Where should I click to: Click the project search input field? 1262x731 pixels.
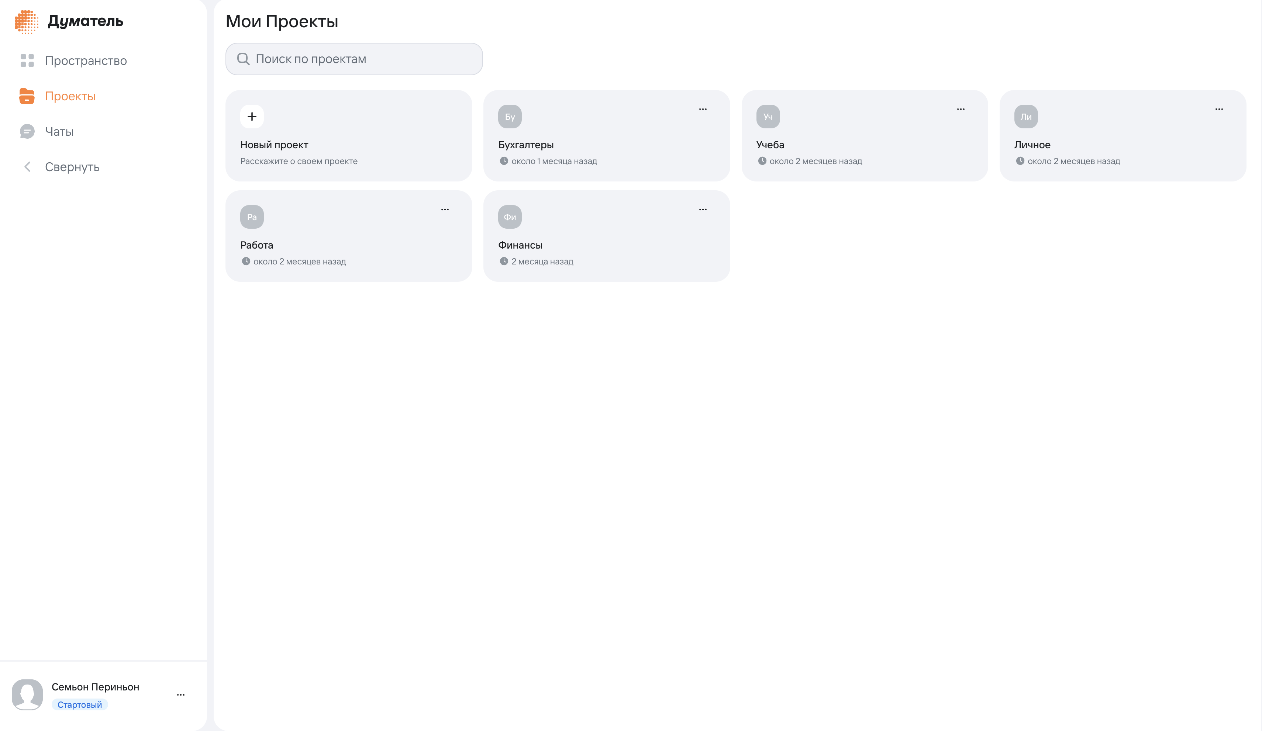(354, 59)
